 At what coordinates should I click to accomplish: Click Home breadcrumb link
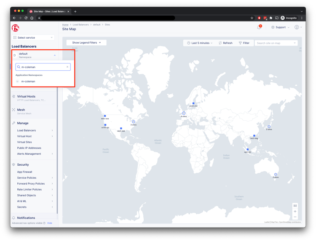click(65, 25)
